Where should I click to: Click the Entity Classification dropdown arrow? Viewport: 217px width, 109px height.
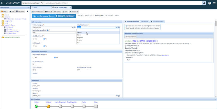117,27
